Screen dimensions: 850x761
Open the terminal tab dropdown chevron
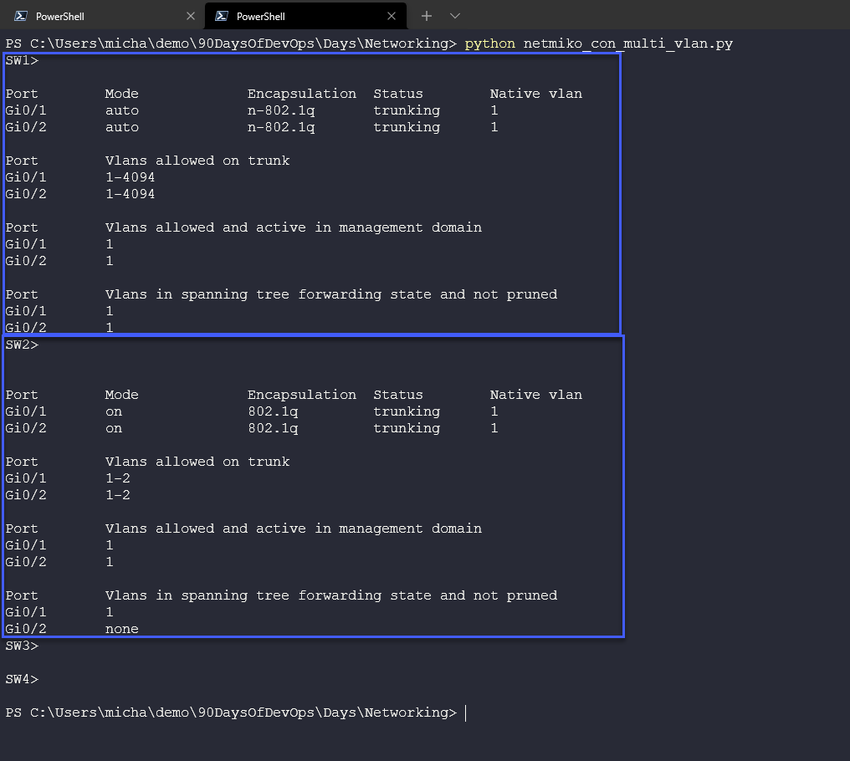click(x=454, y=15)
